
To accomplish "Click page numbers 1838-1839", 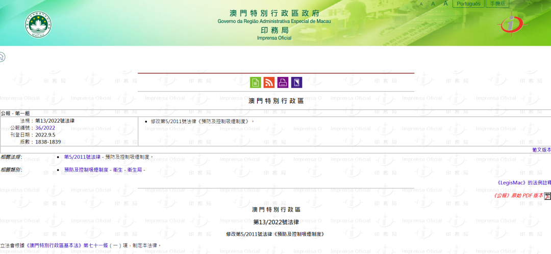I will tap(48, 142).
